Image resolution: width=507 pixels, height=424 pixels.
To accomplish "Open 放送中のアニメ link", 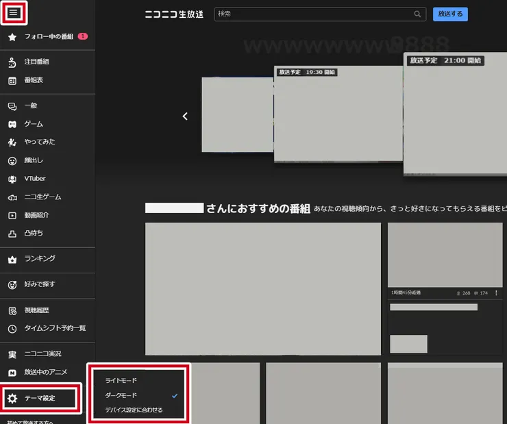I will (x=46, y=373).
